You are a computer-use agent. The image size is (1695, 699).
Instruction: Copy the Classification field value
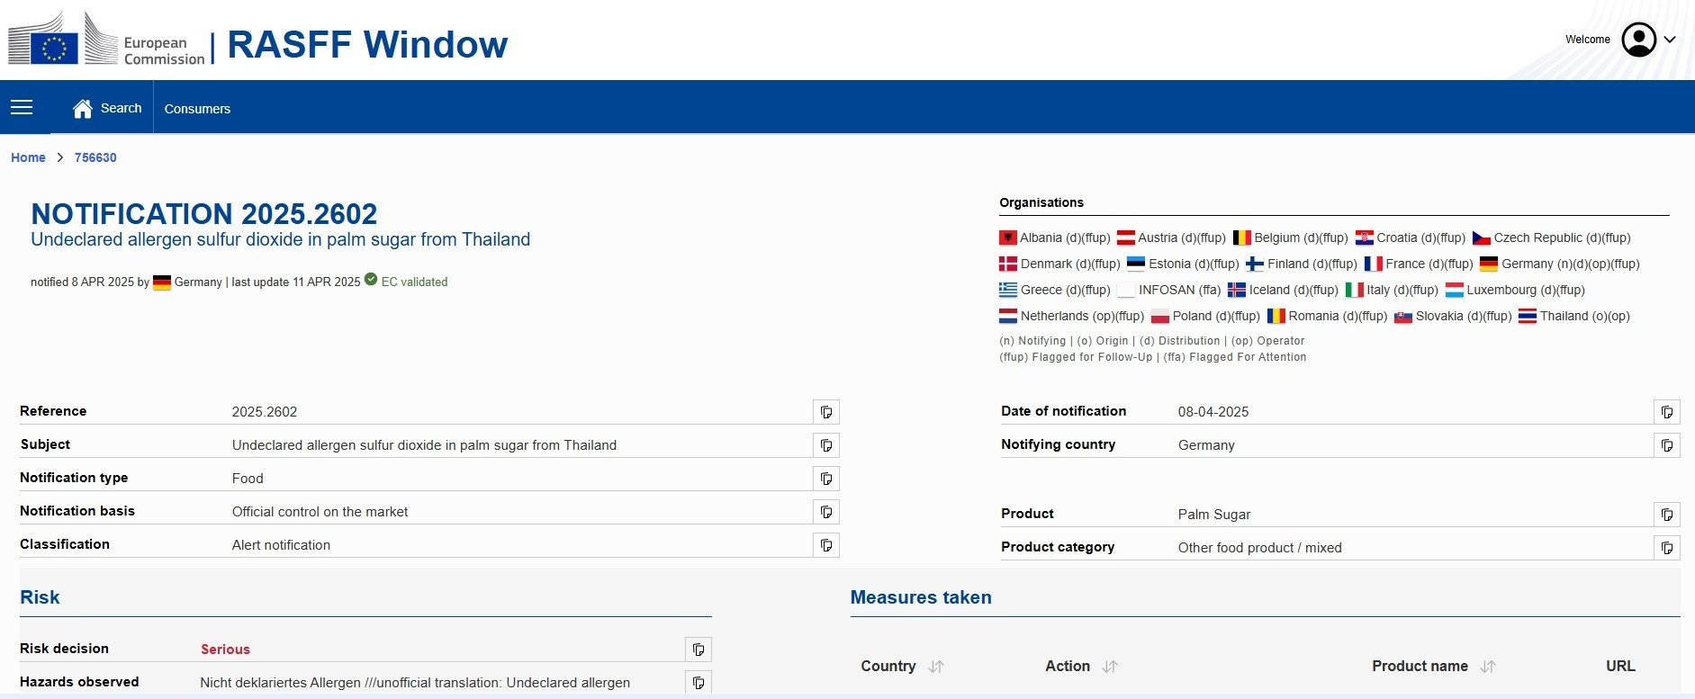tap(825, 545)
